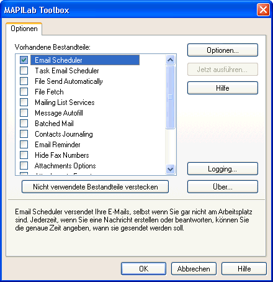Check the Email Reminder checkbox
Screen dimensions: 273x282
(x=24, y=145)
